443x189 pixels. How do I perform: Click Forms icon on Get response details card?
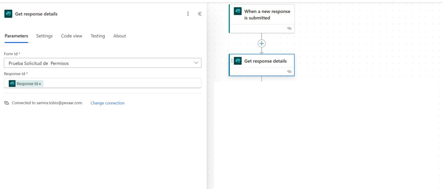coord(237,61)
